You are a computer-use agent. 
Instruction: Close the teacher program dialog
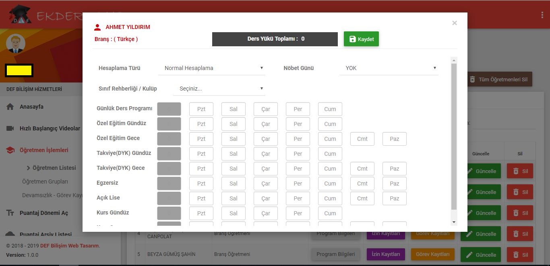(x=454, y=23)
